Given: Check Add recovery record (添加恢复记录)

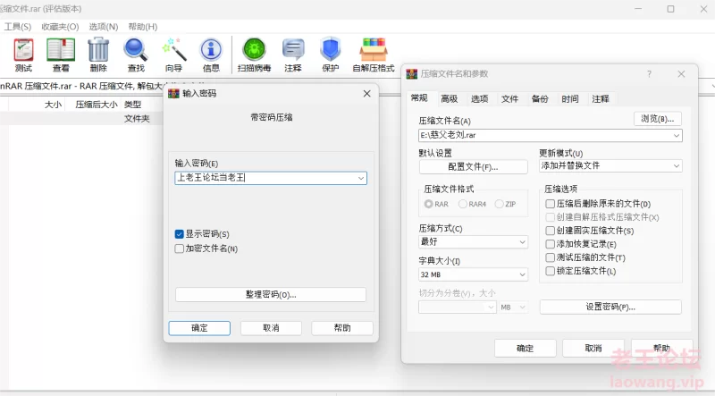Looking at the screenshot, I should tap(551, 244).
